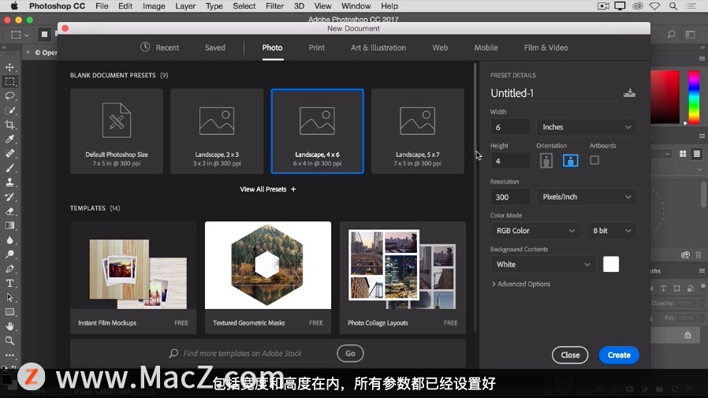Select the Gradient tool
Image resolution: width=708 pixels, height=398 pixels.
point(9,225)
